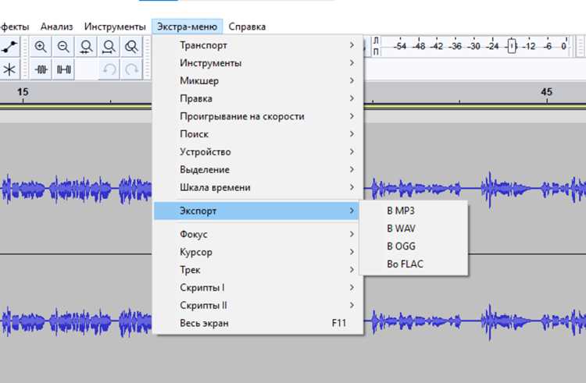Choose Весь экран F11 entry
The width and height of the screenshot is (586, 383).
pyautogui.click(x=258, y=323)
